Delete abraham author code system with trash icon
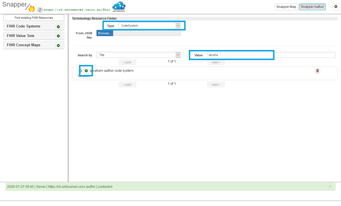This screenshot has height=206, width=341. coord(317,71)
